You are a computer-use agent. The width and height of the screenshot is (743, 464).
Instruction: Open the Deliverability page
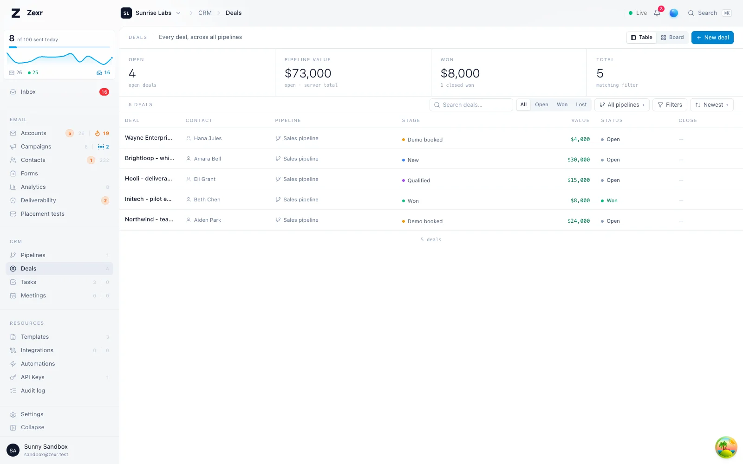point(59,200)
